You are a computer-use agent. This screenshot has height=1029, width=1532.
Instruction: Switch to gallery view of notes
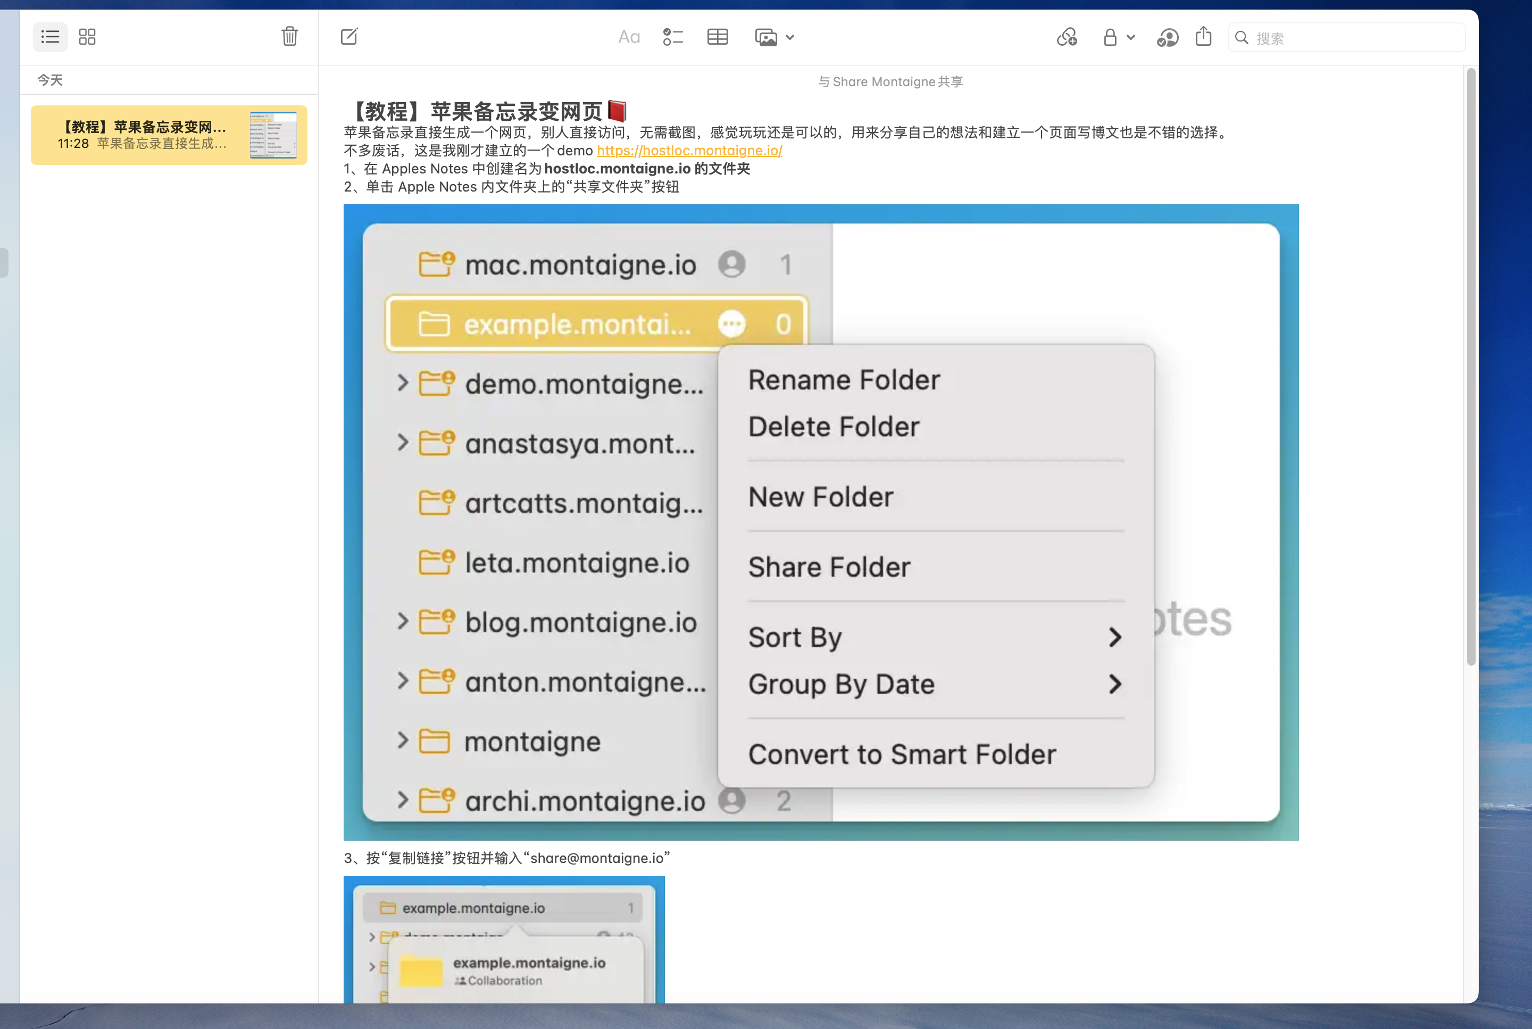pos(87,37)
